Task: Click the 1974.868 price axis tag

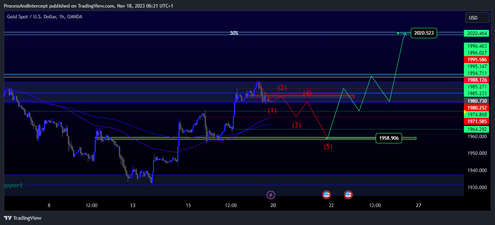Action: pos(476,115)
